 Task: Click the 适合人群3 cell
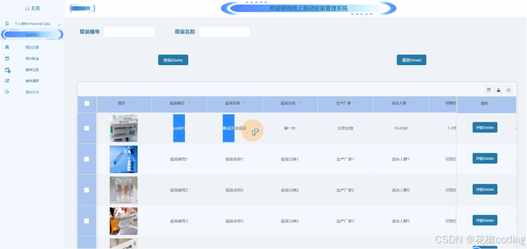point(400,221)
